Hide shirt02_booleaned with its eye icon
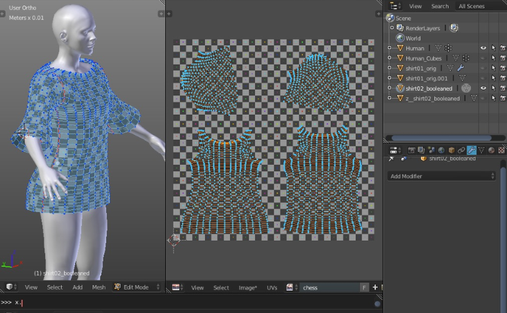The height and width of the screenshot is (313, 507). pos(483,88)
